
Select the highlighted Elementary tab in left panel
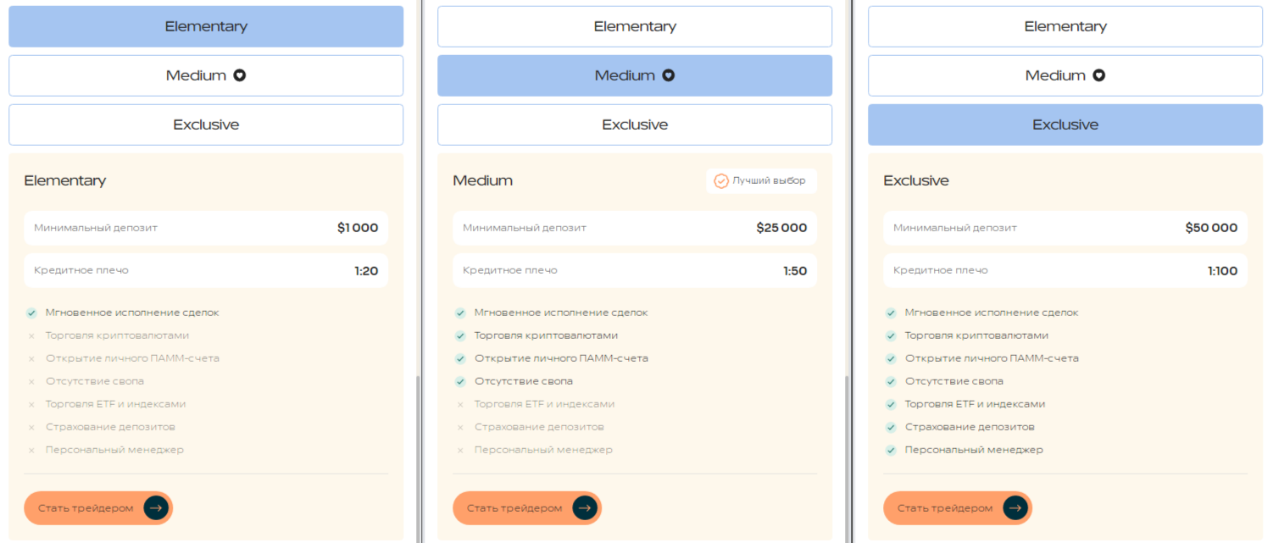(206, 26)
